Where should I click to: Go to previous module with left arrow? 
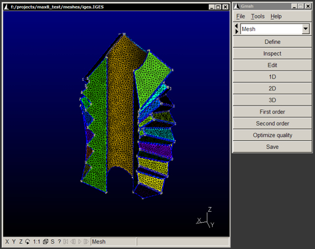pos(236,26)
